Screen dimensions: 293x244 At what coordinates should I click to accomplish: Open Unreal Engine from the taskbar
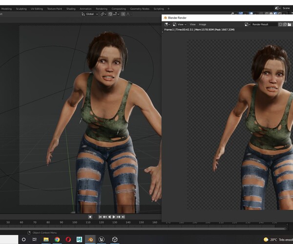tap(102, 240)
